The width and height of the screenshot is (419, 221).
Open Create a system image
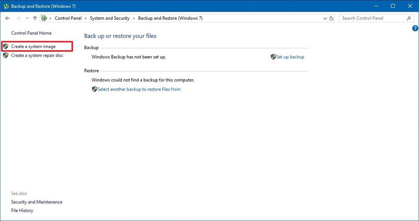(33, 47)
